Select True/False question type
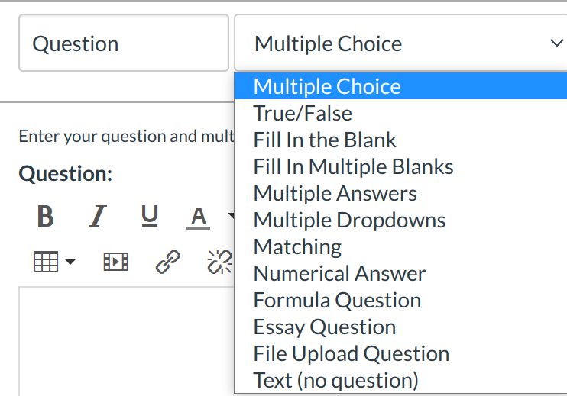The height and width of the screenshot is (396, 567). point(303,113)
